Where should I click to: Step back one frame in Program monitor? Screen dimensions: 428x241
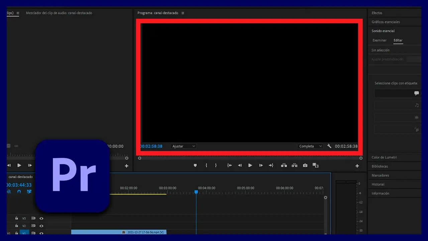coord(240,165)
